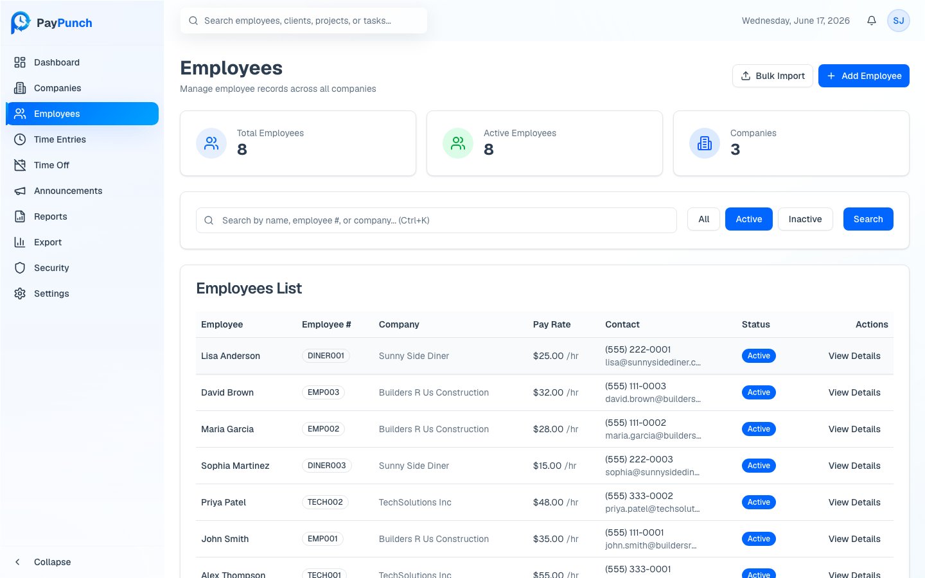View Details for Maria Garcia
The width and height of the screenshot is (925, 578).
854,429
